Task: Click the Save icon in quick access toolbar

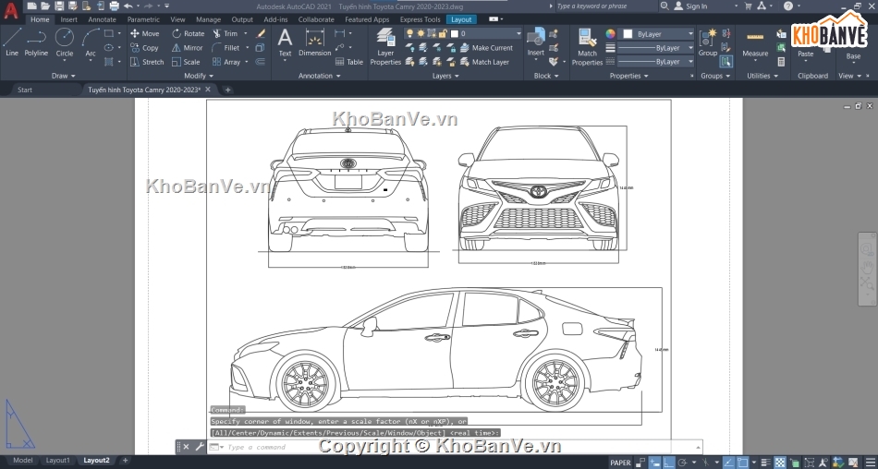Action: click(x=59, y=6)
